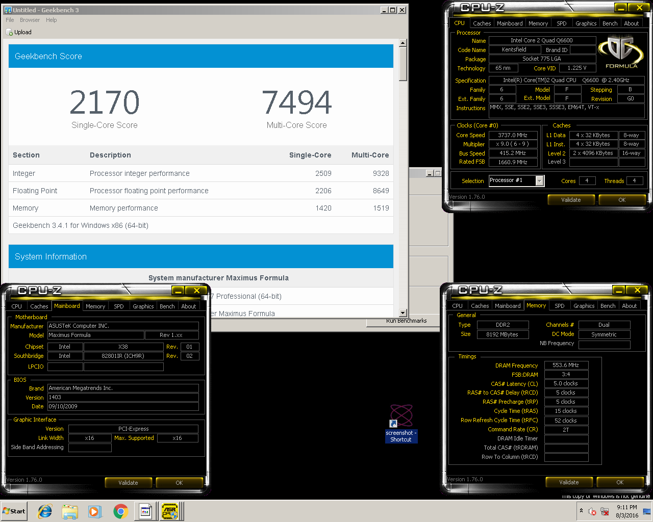Click the Mainboard model field Maximus Formula
The width and height of the screenshot is (653, 522).
[96, 335]
